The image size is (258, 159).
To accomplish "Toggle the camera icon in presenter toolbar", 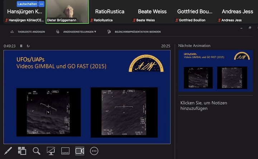I will [80, 151].
